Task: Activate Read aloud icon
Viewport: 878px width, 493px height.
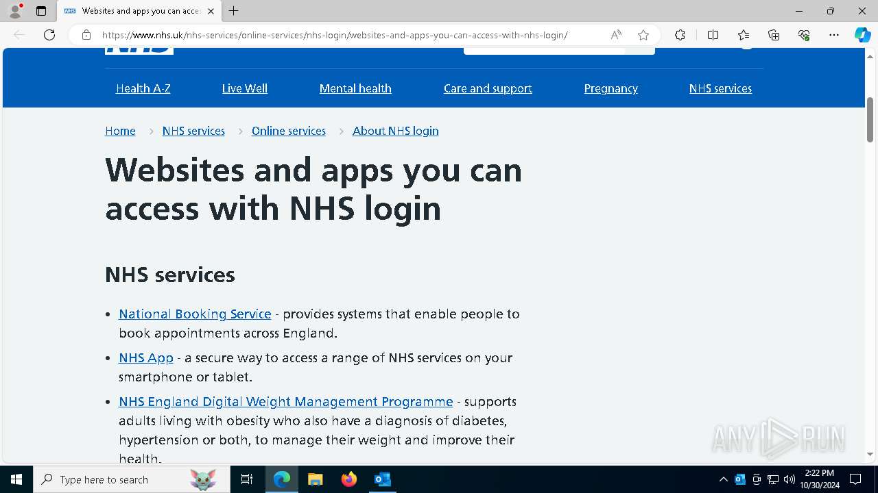Action: pyautogui.click(x=616, y=35)
